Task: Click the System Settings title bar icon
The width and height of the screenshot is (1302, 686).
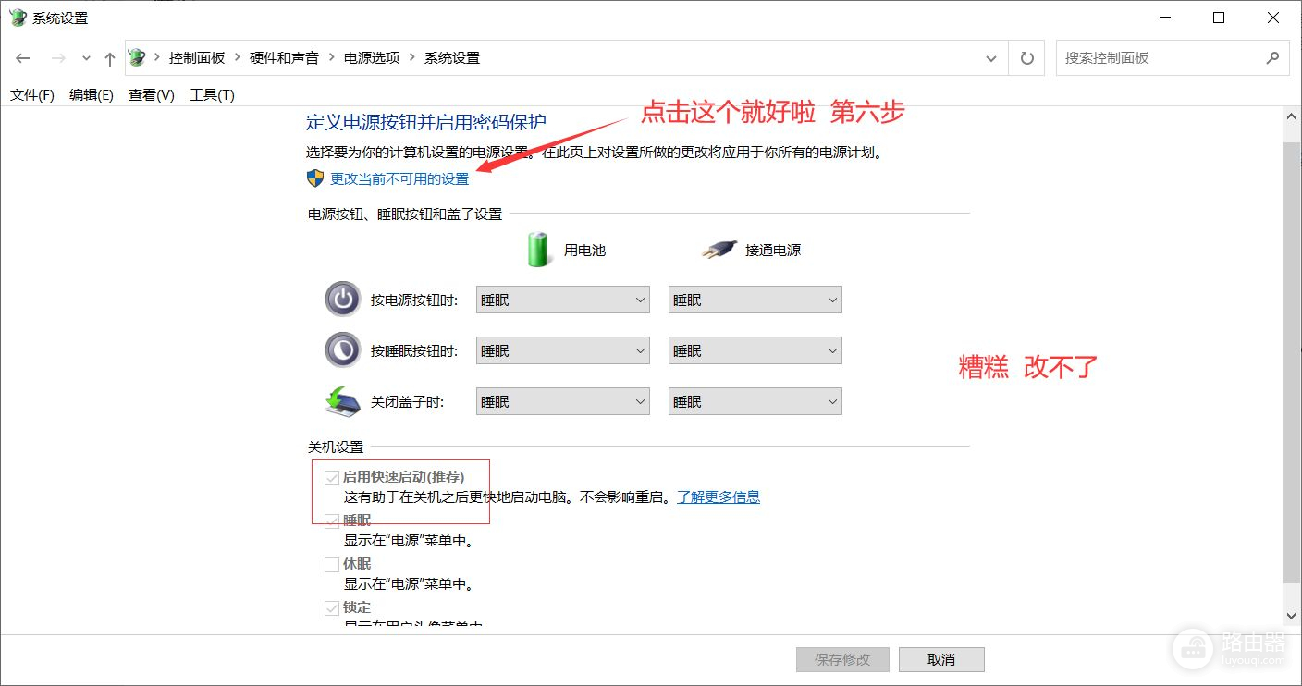Action: point(18,18)
